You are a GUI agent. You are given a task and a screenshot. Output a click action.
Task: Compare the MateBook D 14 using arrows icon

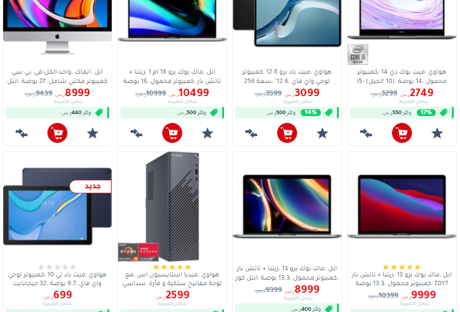click(366, 134)
